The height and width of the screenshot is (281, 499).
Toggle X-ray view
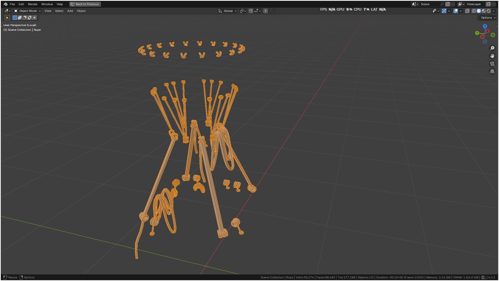pos(467,11)
